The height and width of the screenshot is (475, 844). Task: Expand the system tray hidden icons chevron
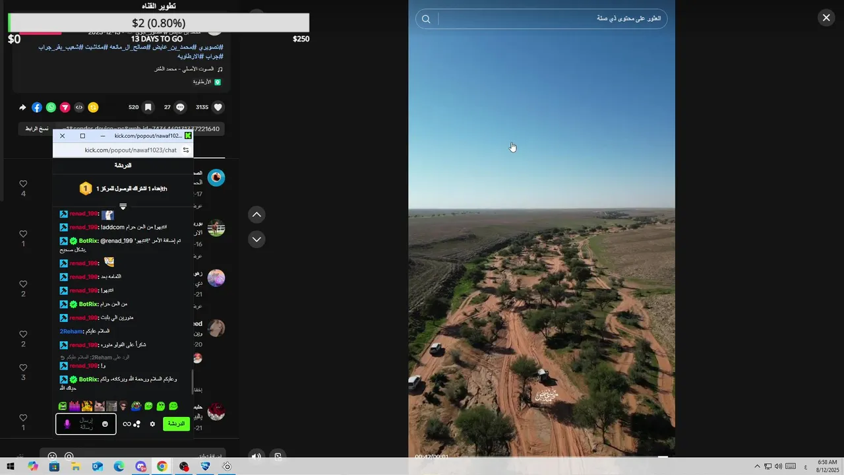click(x=757, y=466)
